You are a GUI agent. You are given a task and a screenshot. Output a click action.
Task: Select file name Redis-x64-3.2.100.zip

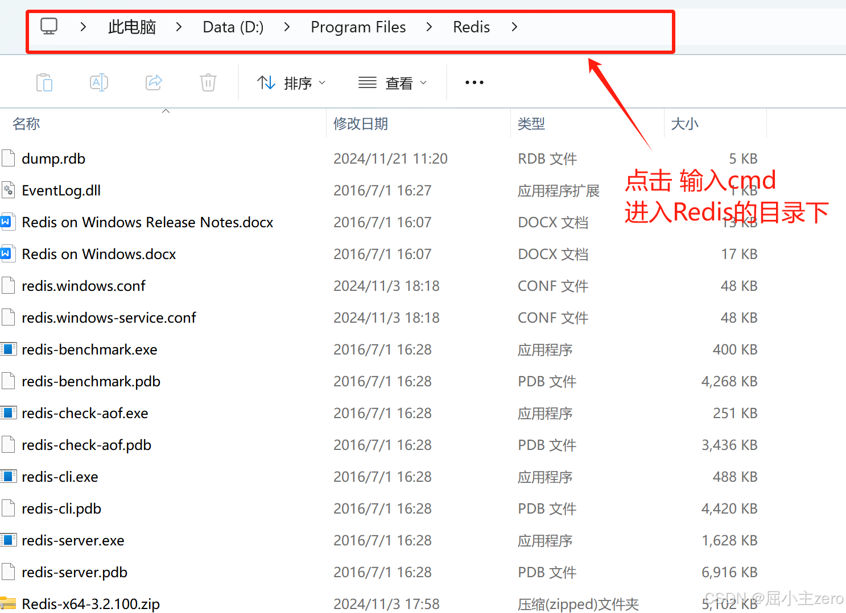90,604
